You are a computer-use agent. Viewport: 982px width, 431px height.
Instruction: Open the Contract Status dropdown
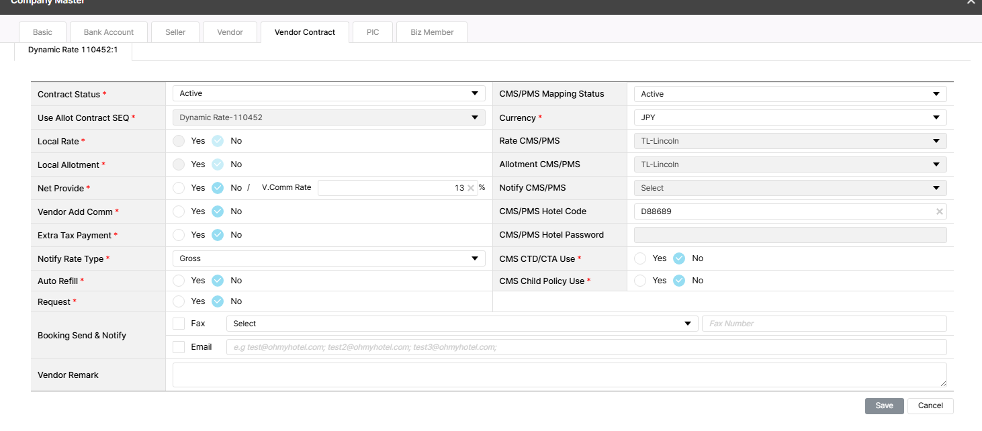(328, 94)
